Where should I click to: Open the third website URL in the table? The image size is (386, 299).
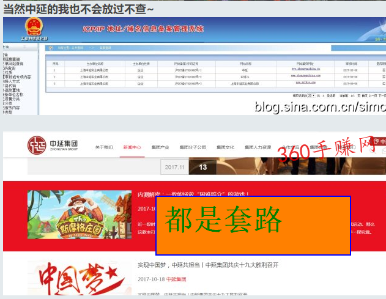pyautogui.click(x=306, y=82)
